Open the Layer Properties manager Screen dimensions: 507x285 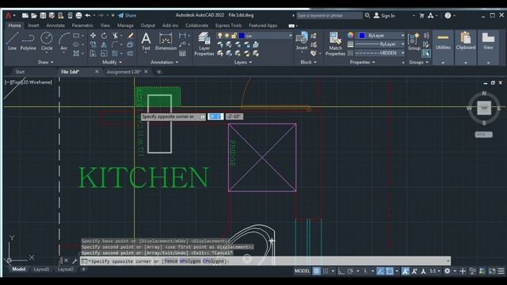pyautogui.click(x=204, y=44)
